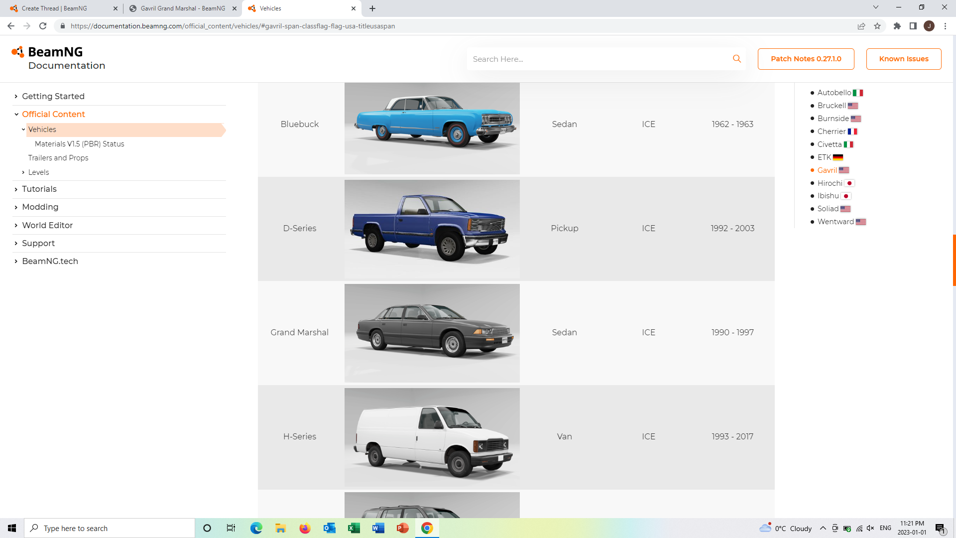Launch Microsoft Edge from taskbar
The height and width of the screenshot is (538, 956).
256,528
